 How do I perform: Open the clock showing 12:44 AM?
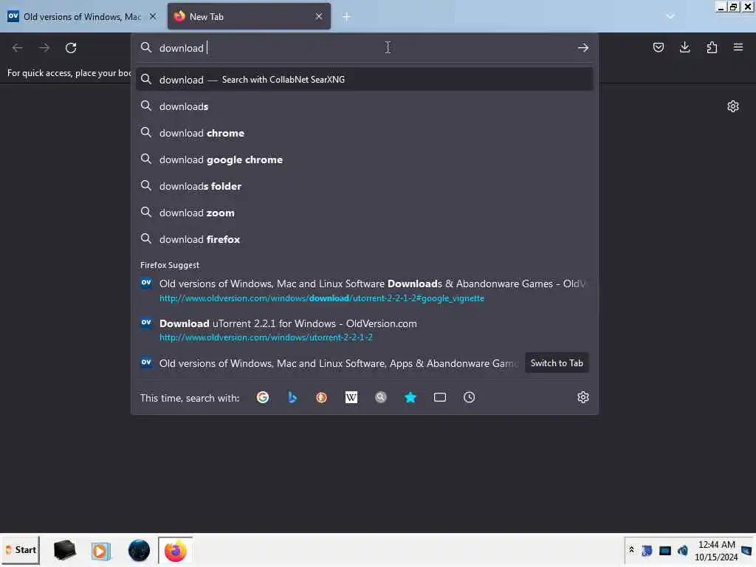pos(716,551)
